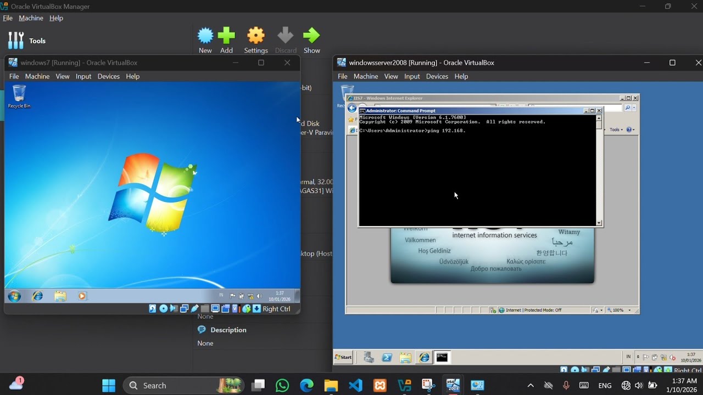Click ENG language indicator in host tray
This screenshot has height=395, width=703.
point(605,386)
